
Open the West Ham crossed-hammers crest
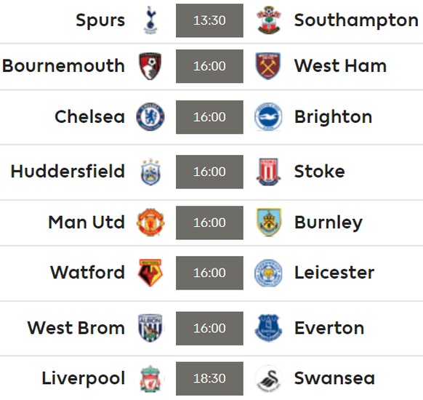point(268,66)
